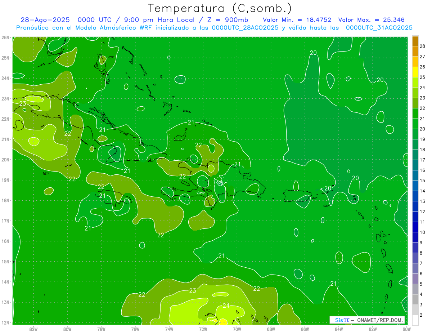Screen dimensions: 432x334
Task: Click the '12' label on the color bar
Action: 423,211
